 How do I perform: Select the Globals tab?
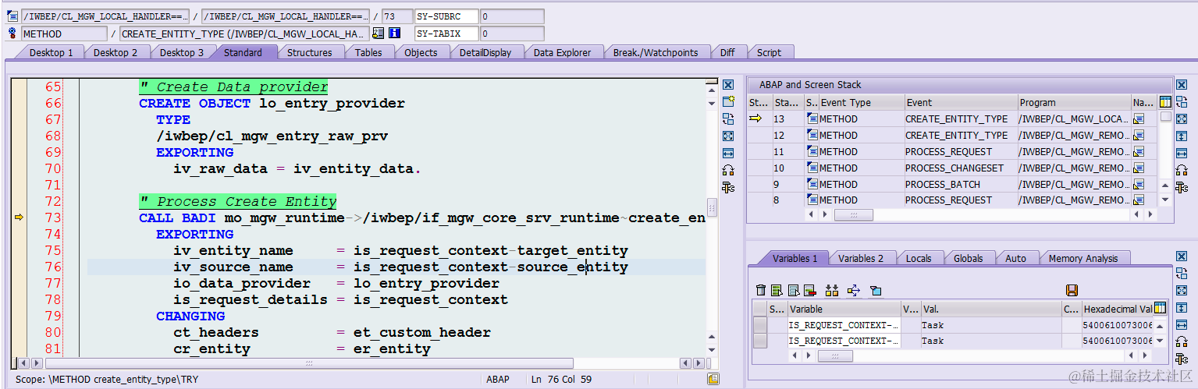coord(968,258)
